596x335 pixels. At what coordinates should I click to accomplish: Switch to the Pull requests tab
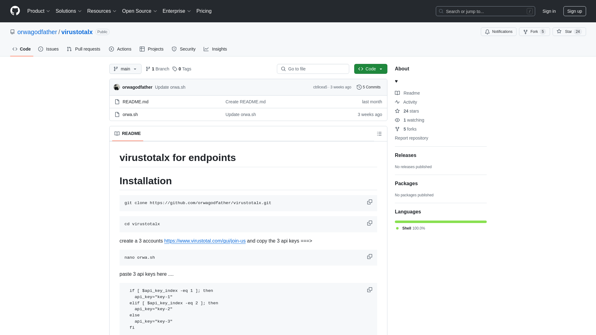(84, 49)
